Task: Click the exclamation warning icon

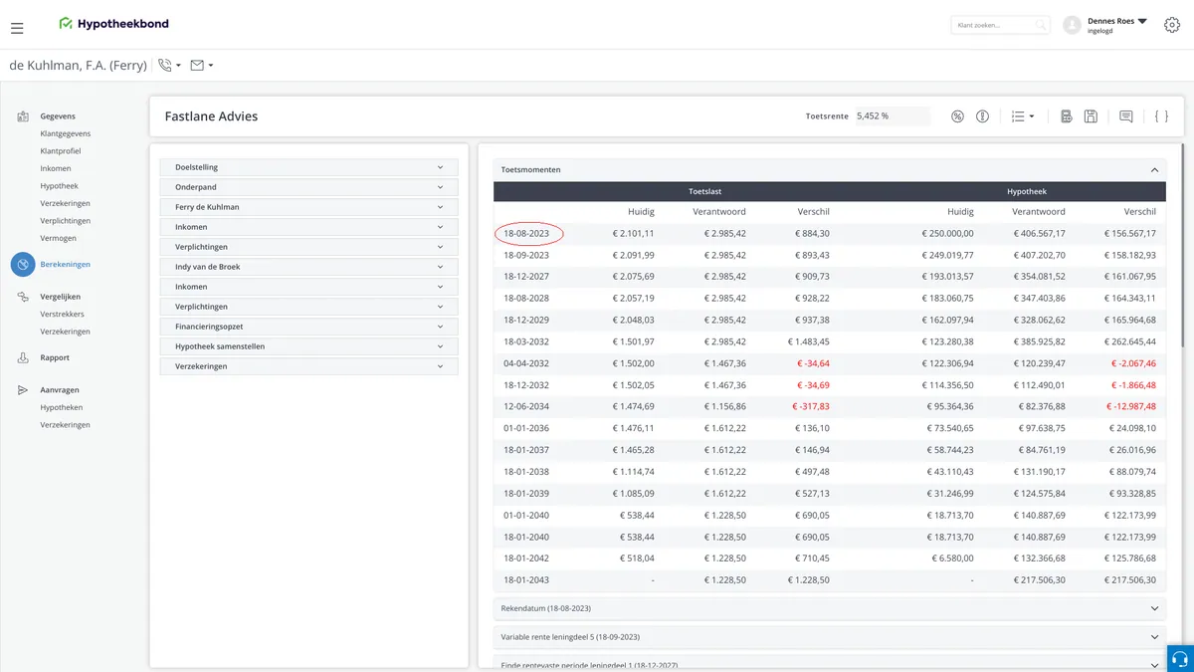Action: 982,116
